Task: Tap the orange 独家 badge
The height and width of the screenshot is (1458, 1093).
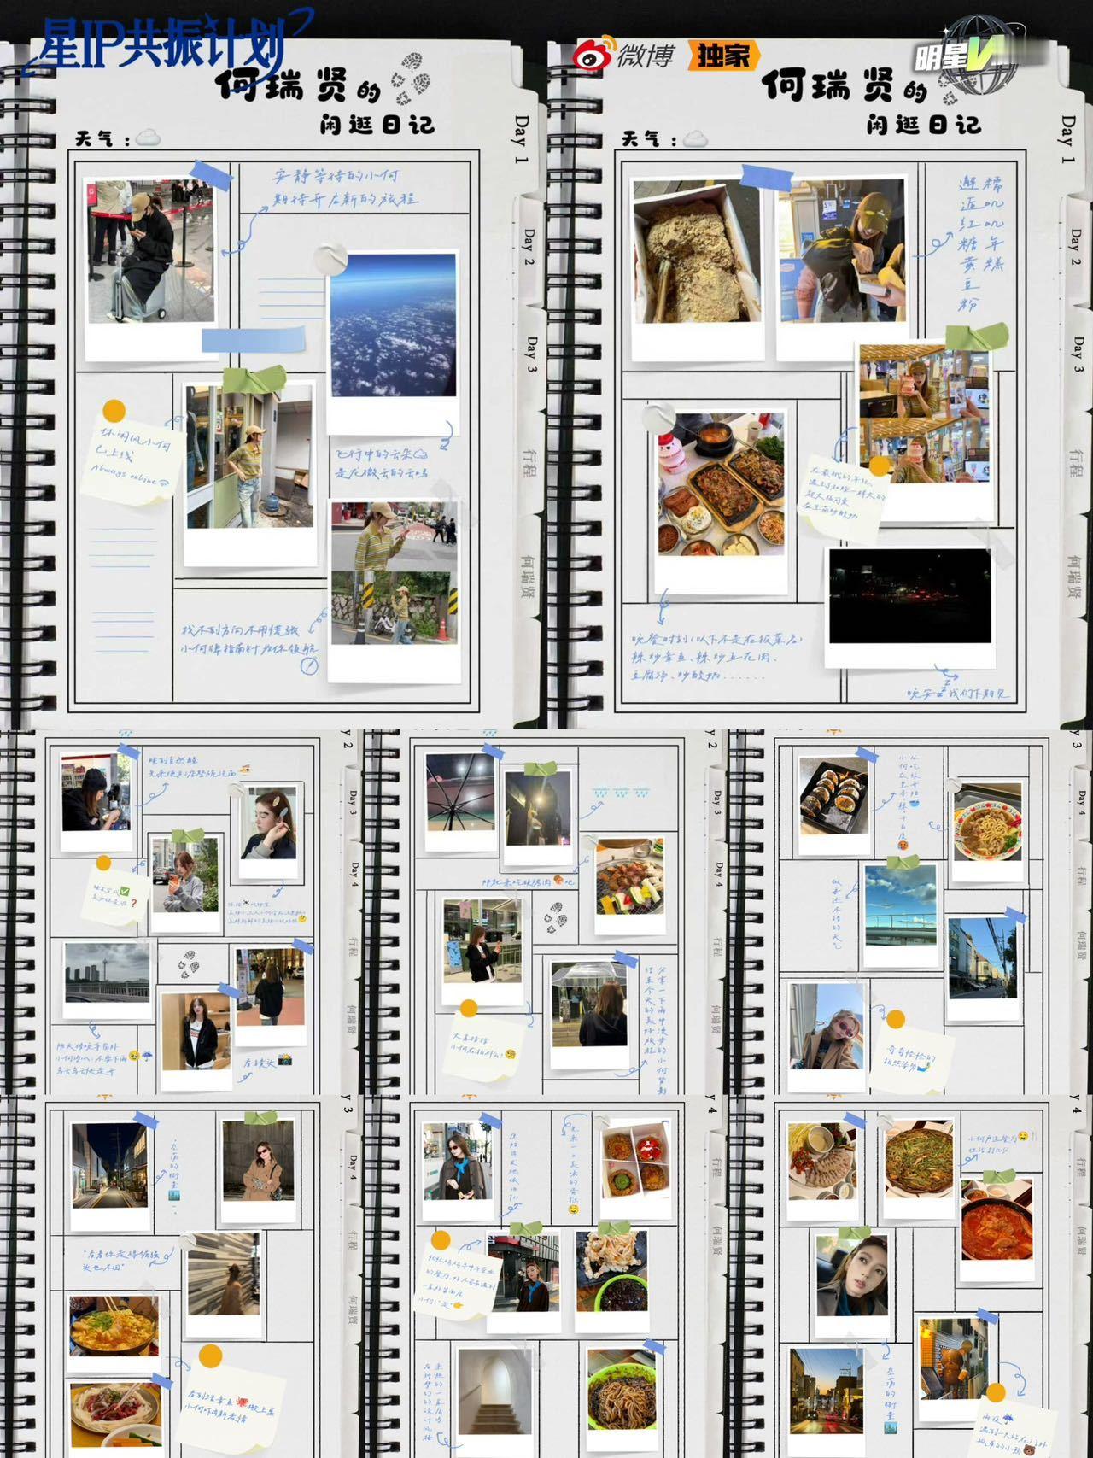Action: (722, 56)
